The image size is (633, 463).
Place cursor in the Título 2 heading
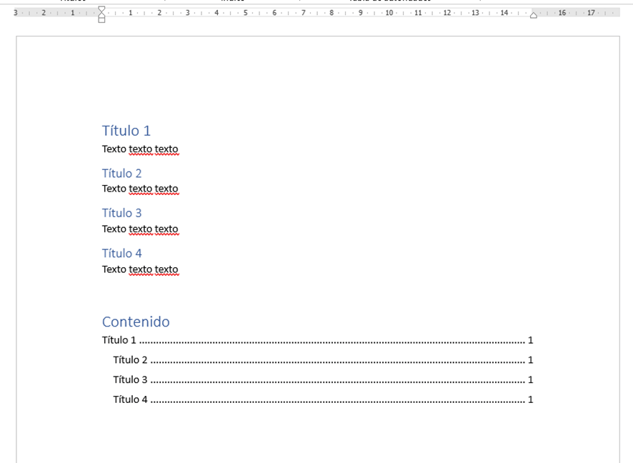[x=121, y=174]
